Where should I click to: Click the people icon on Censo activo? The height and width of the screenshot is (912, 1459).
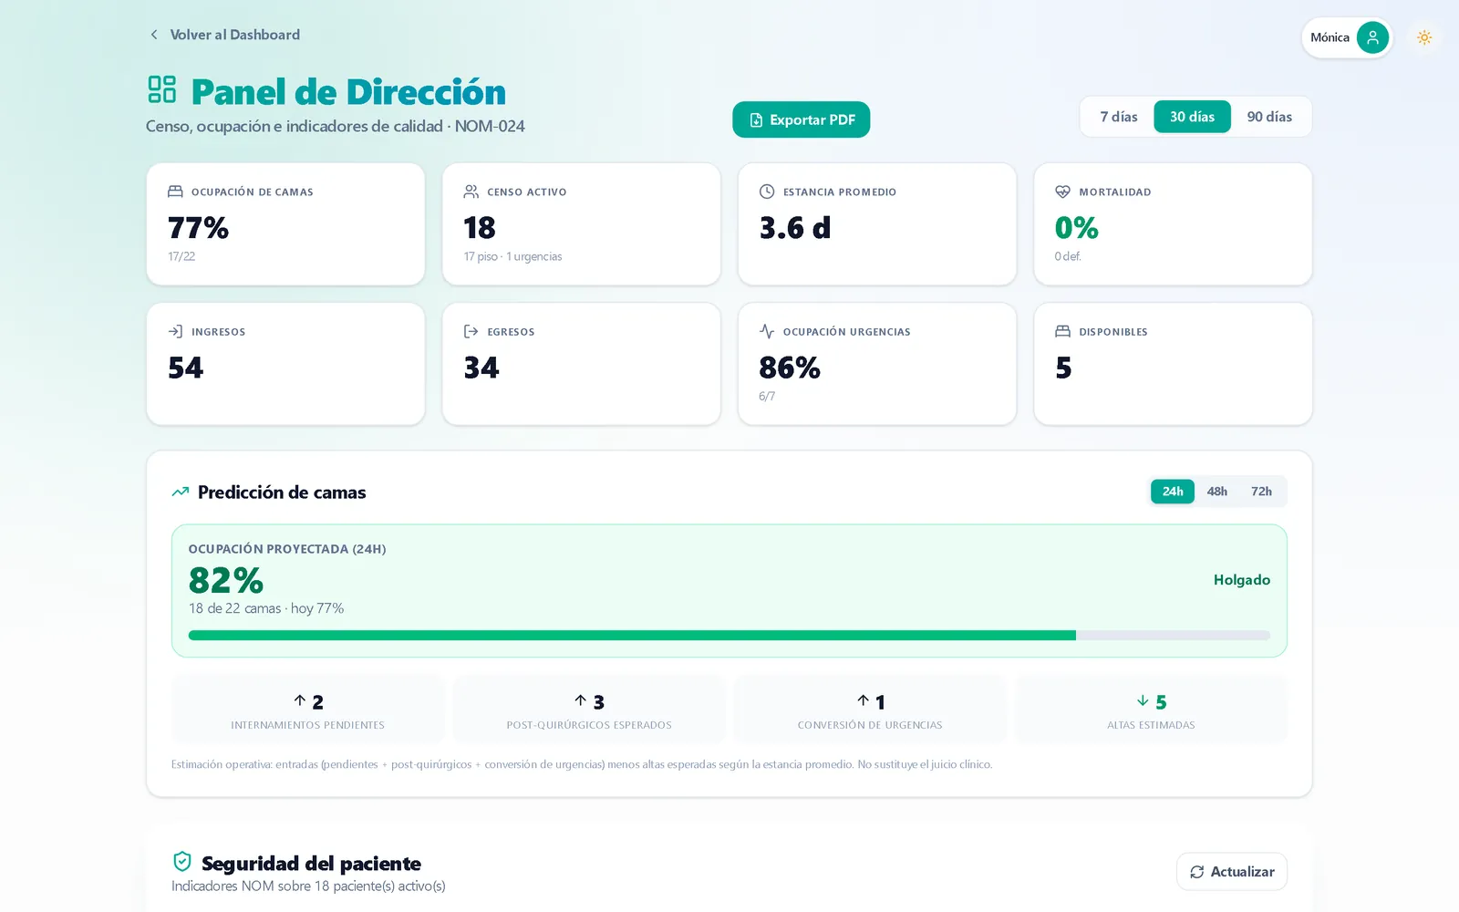pyautogui.click(x=471, y=192)
